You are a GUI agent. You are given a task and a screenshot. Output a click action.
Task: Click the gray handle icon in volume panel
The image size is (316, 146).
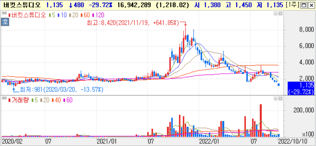[4, 98]
